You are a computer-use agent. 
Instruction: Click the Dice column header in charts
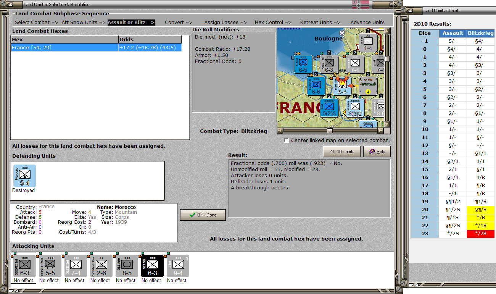click(x=425, y=33)
